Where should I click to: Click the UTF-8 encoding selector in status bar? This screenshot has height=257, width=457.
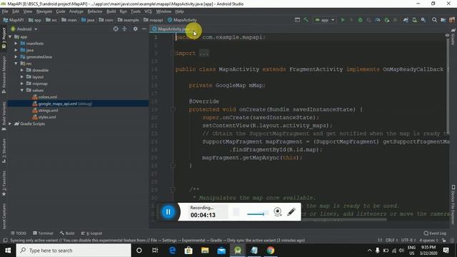[408, 241]
